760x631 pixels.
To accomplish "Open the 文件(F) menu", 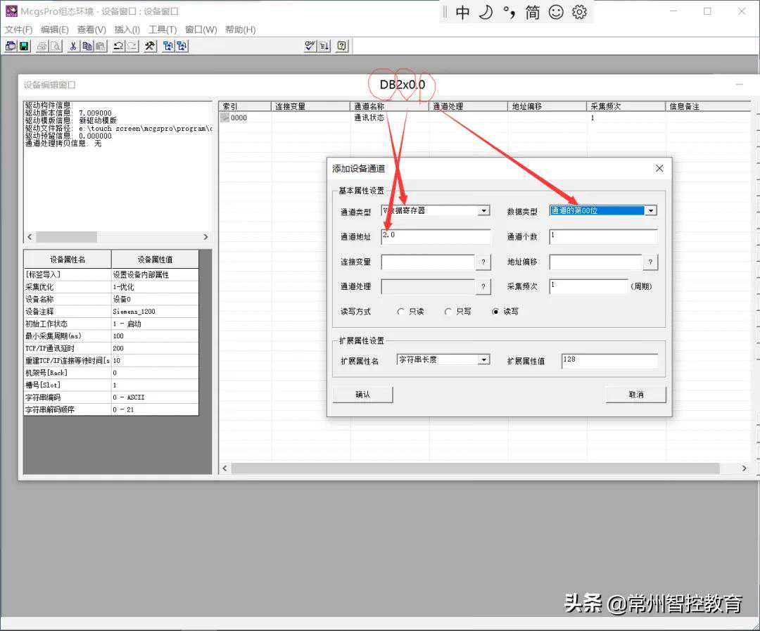I will [19, 30].
